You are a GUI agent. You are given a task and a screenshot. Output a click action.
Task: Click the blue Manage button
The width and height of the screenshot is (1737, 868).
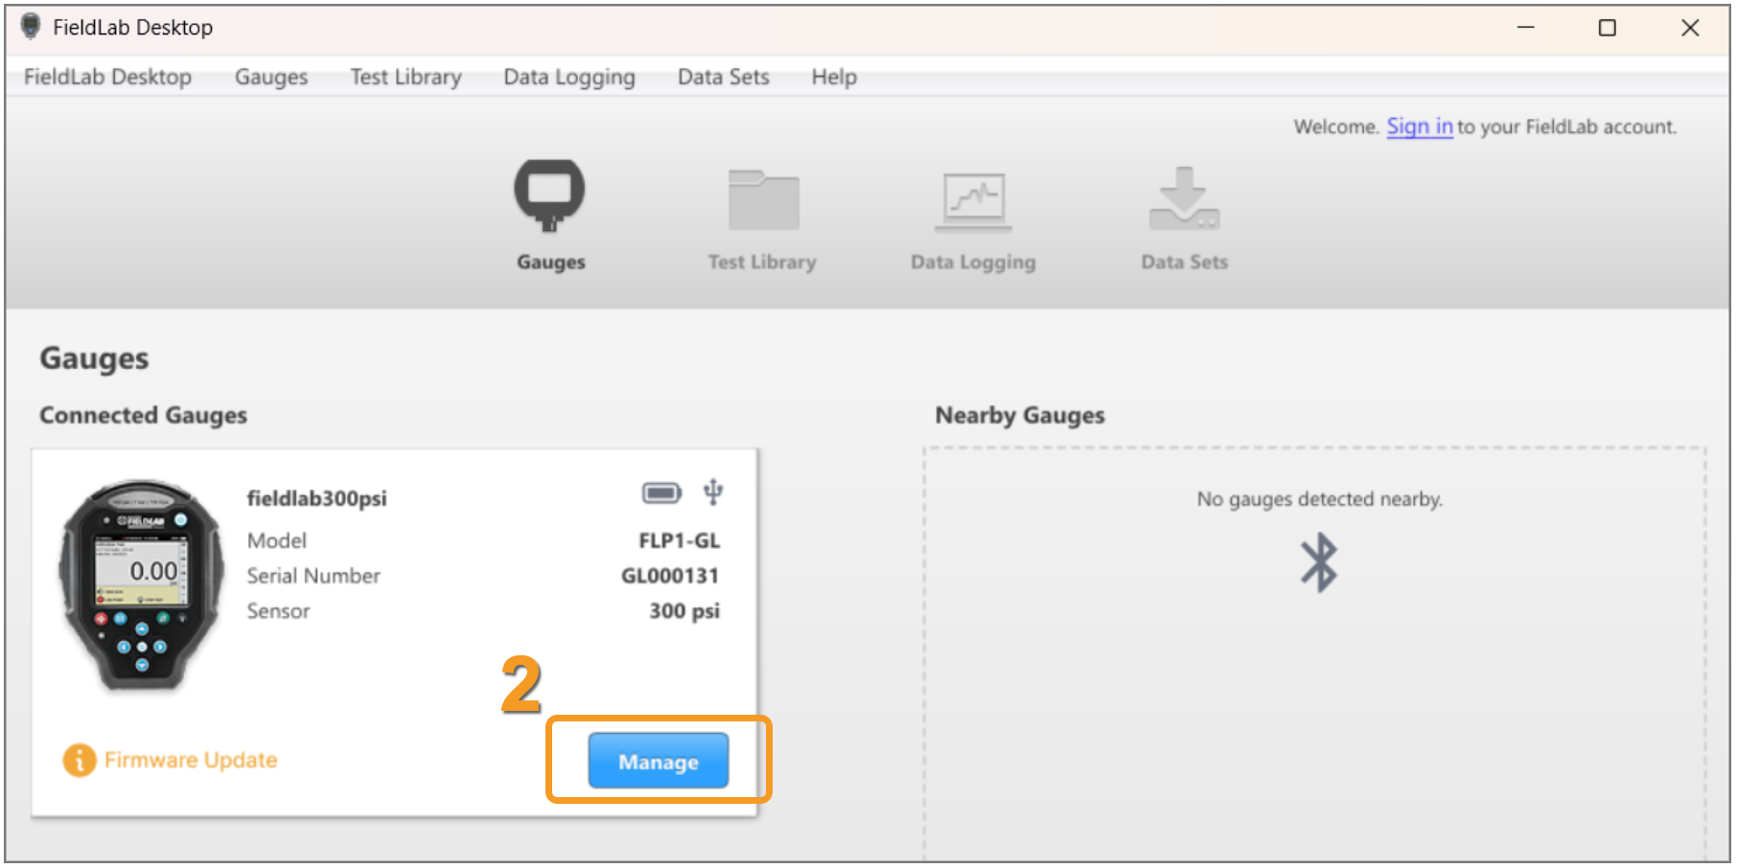point(659,762)
